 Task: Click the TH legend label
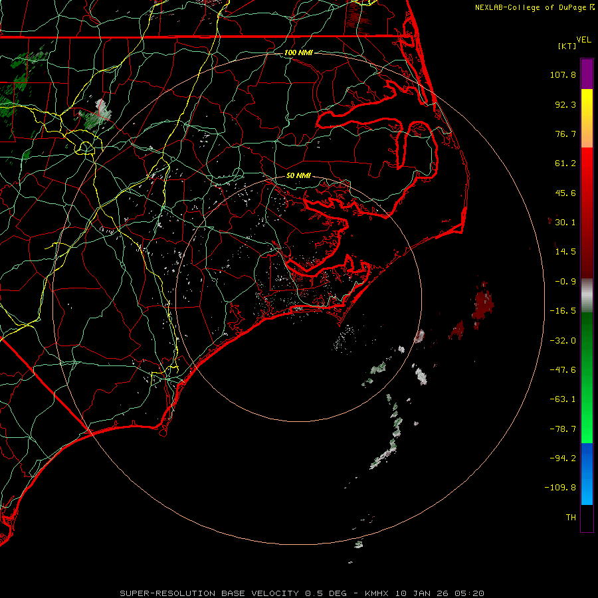click(571, 517)
